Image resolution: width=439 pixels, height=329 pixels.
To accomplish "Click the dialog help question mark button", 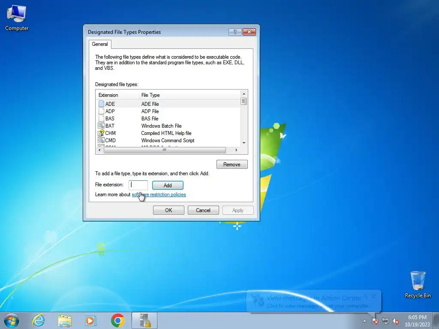I will pyautogui.click(x=235, y=32).
